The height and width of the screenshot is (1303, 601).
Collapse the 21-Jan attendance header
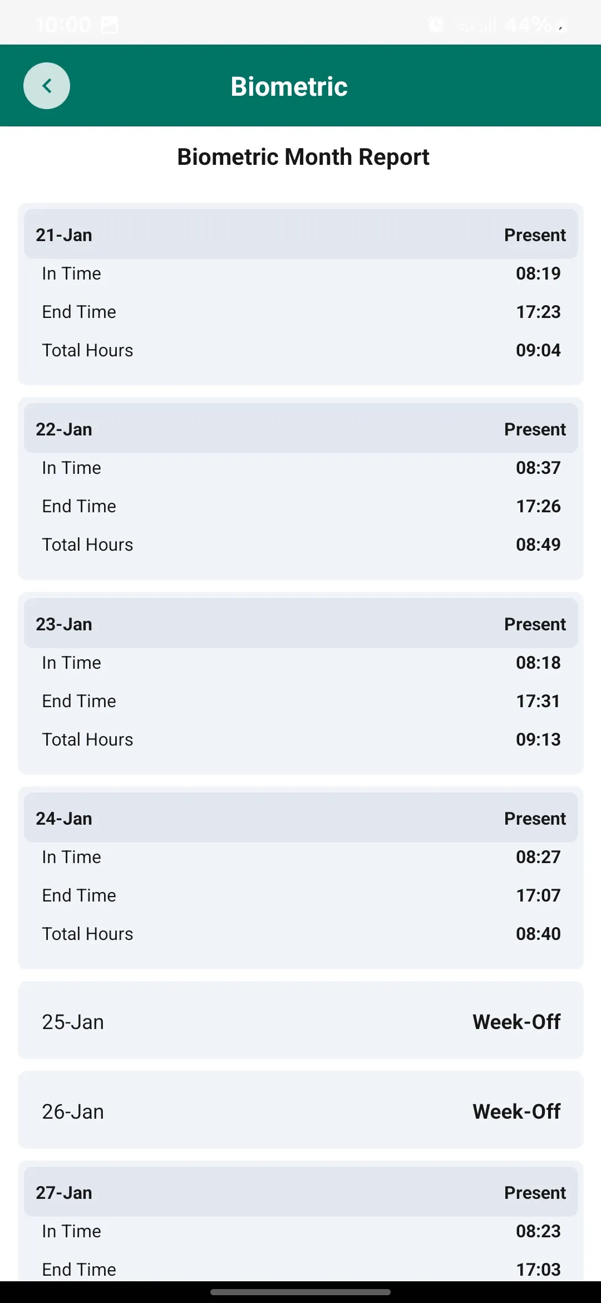300,234
